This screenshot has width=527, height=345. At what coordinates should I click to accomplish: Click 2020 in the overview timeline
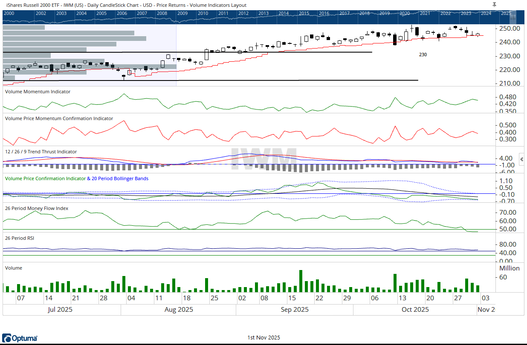coord(405,14)
